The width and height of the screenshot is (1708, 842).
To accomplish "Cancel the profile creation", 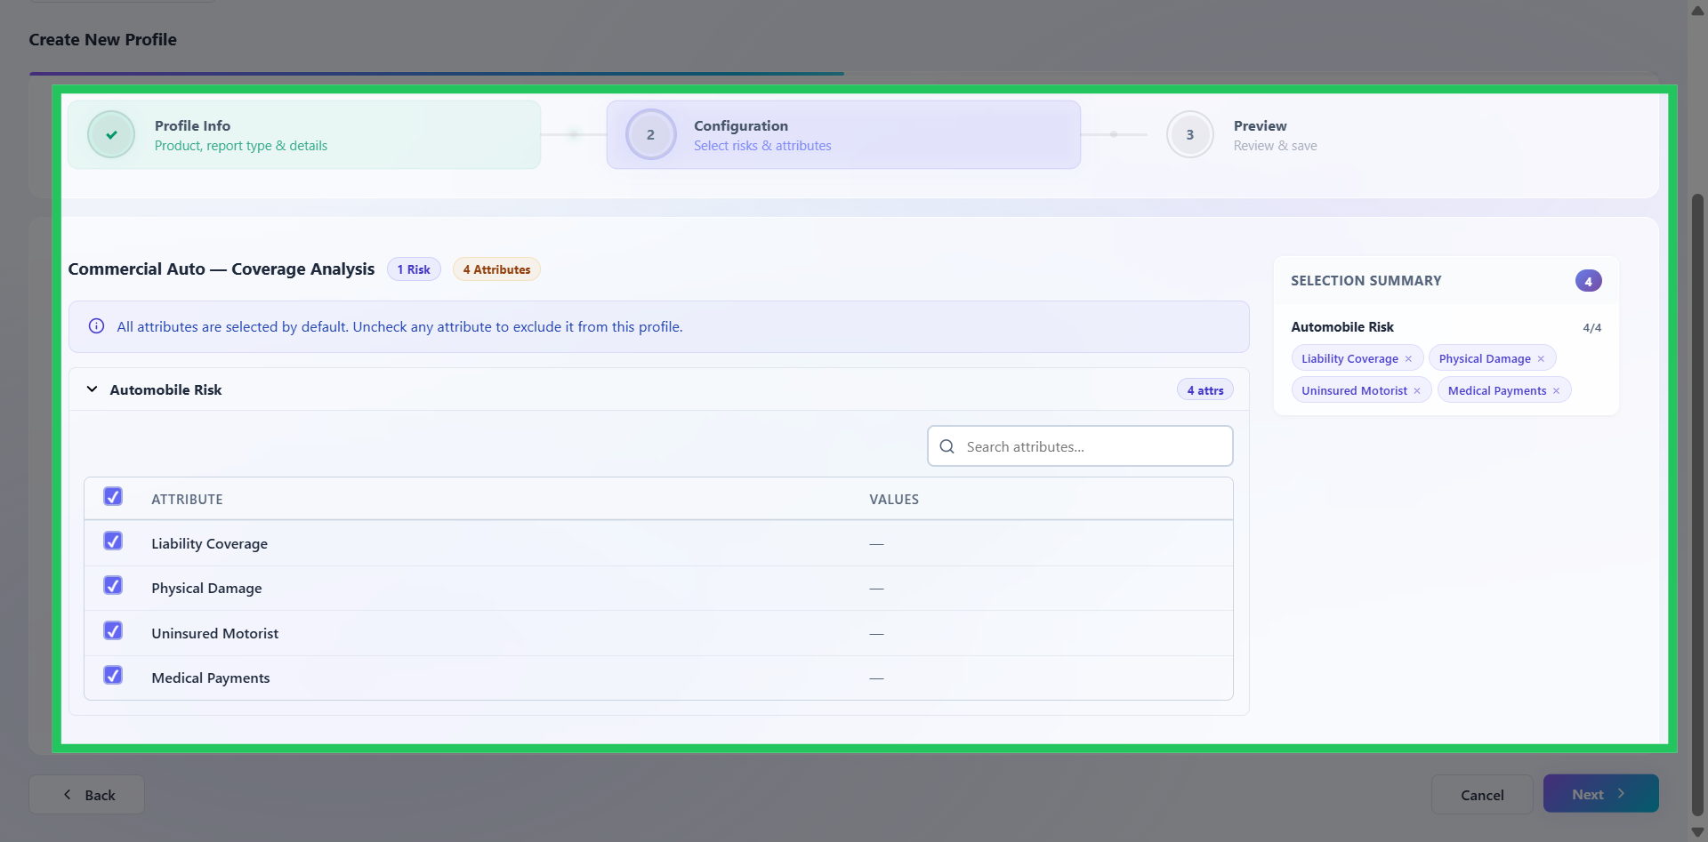I will coord(1482,795).
